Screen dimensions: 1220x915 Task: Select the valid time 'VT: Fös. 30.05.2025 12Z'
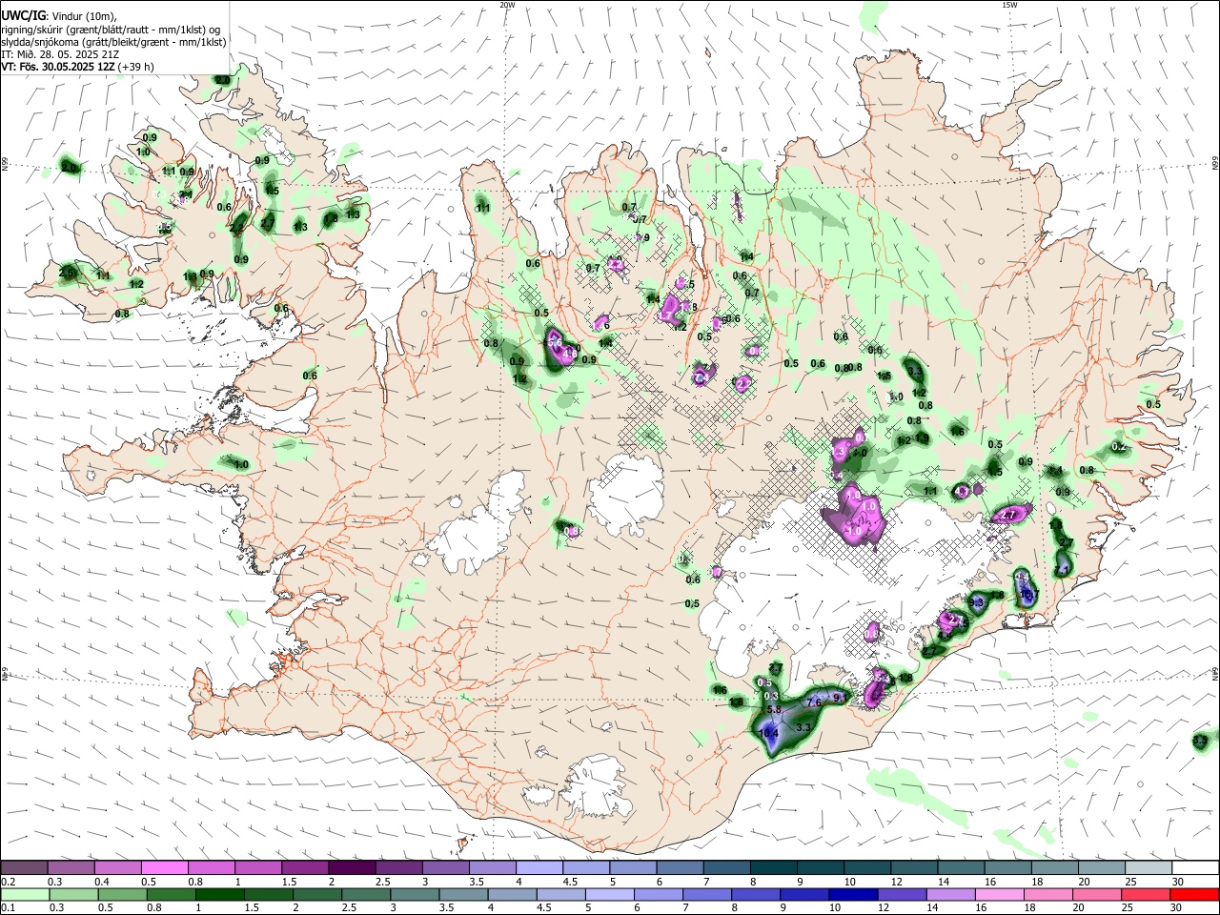pos(58,67)
